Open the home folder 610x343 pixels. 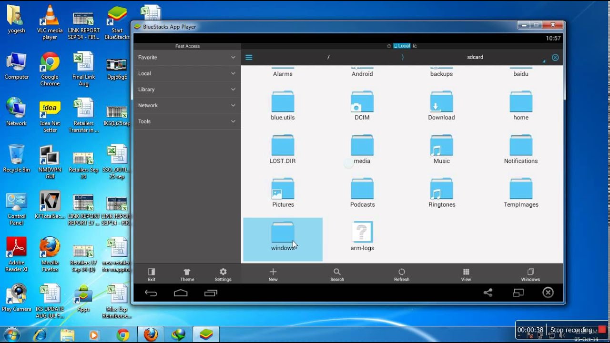point(521,106)
